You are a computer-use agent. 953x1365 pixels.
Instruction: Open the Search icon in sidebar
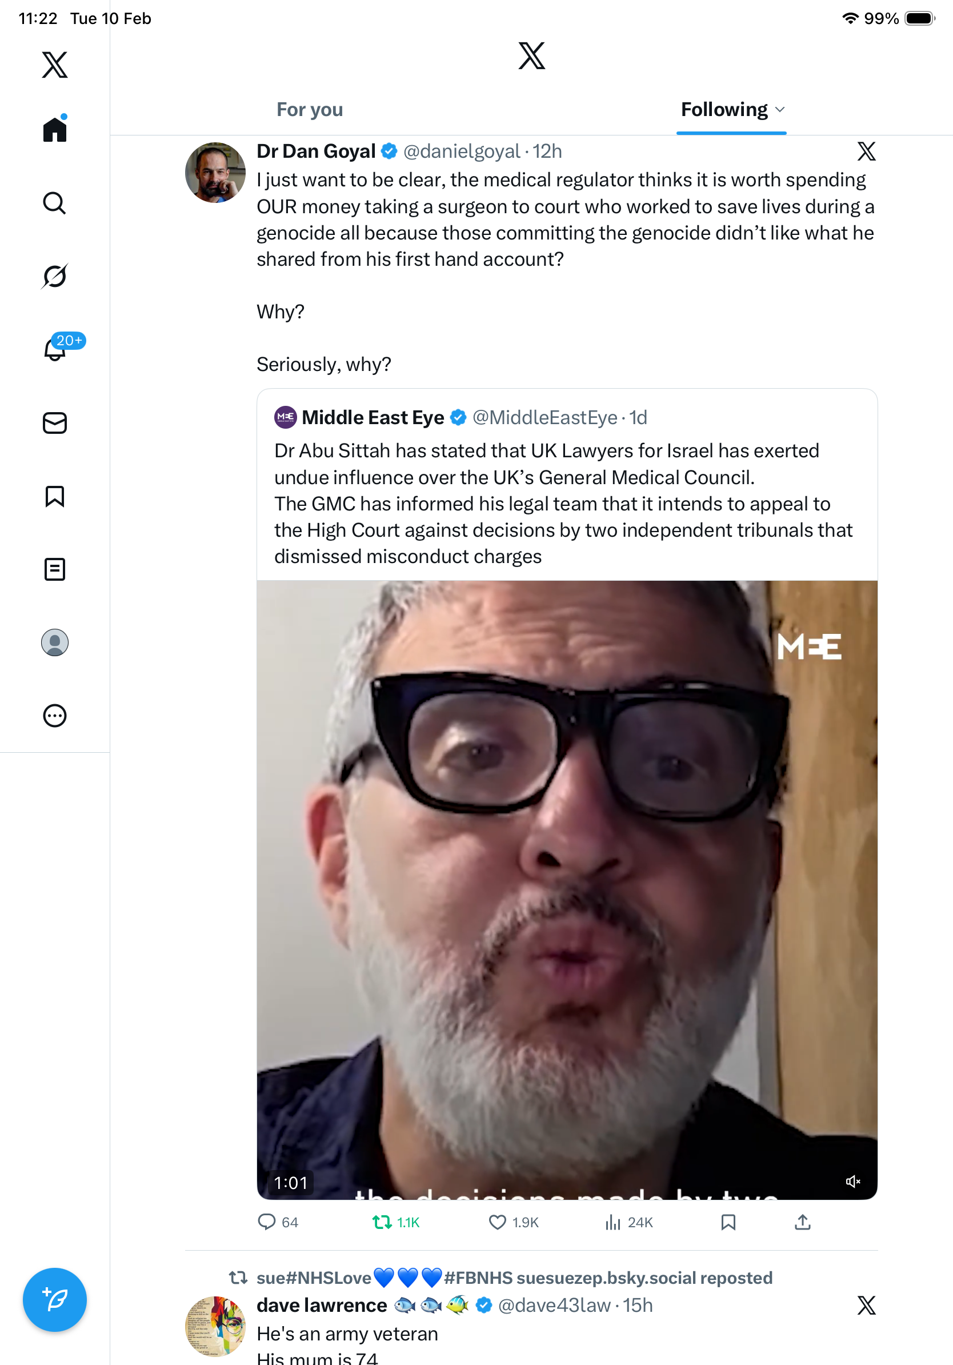coord(55,203)
